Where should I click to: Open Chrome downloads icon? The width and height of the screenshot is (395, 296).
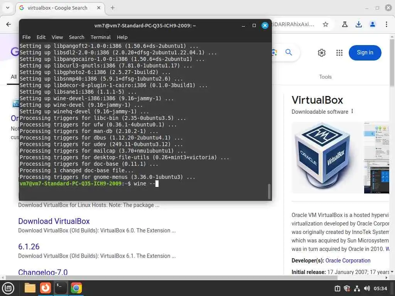coord(358,24)
